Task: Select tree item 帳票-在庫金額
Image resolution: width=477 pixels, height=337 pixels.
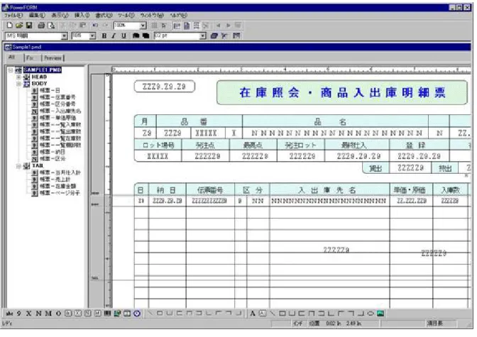Action: click(x=57, y=187)
